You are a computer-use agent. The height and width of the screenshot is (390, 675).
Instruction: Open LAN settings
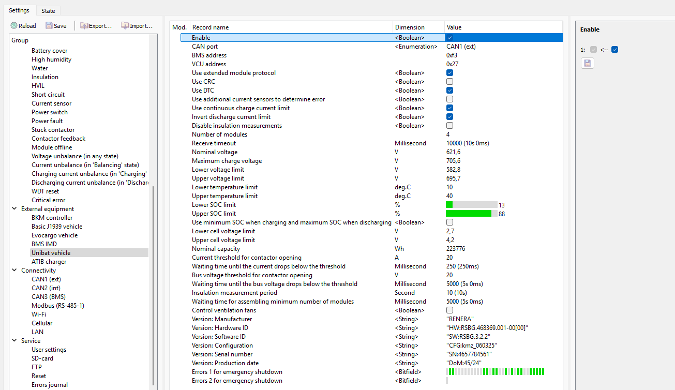(x=37, y=332)
